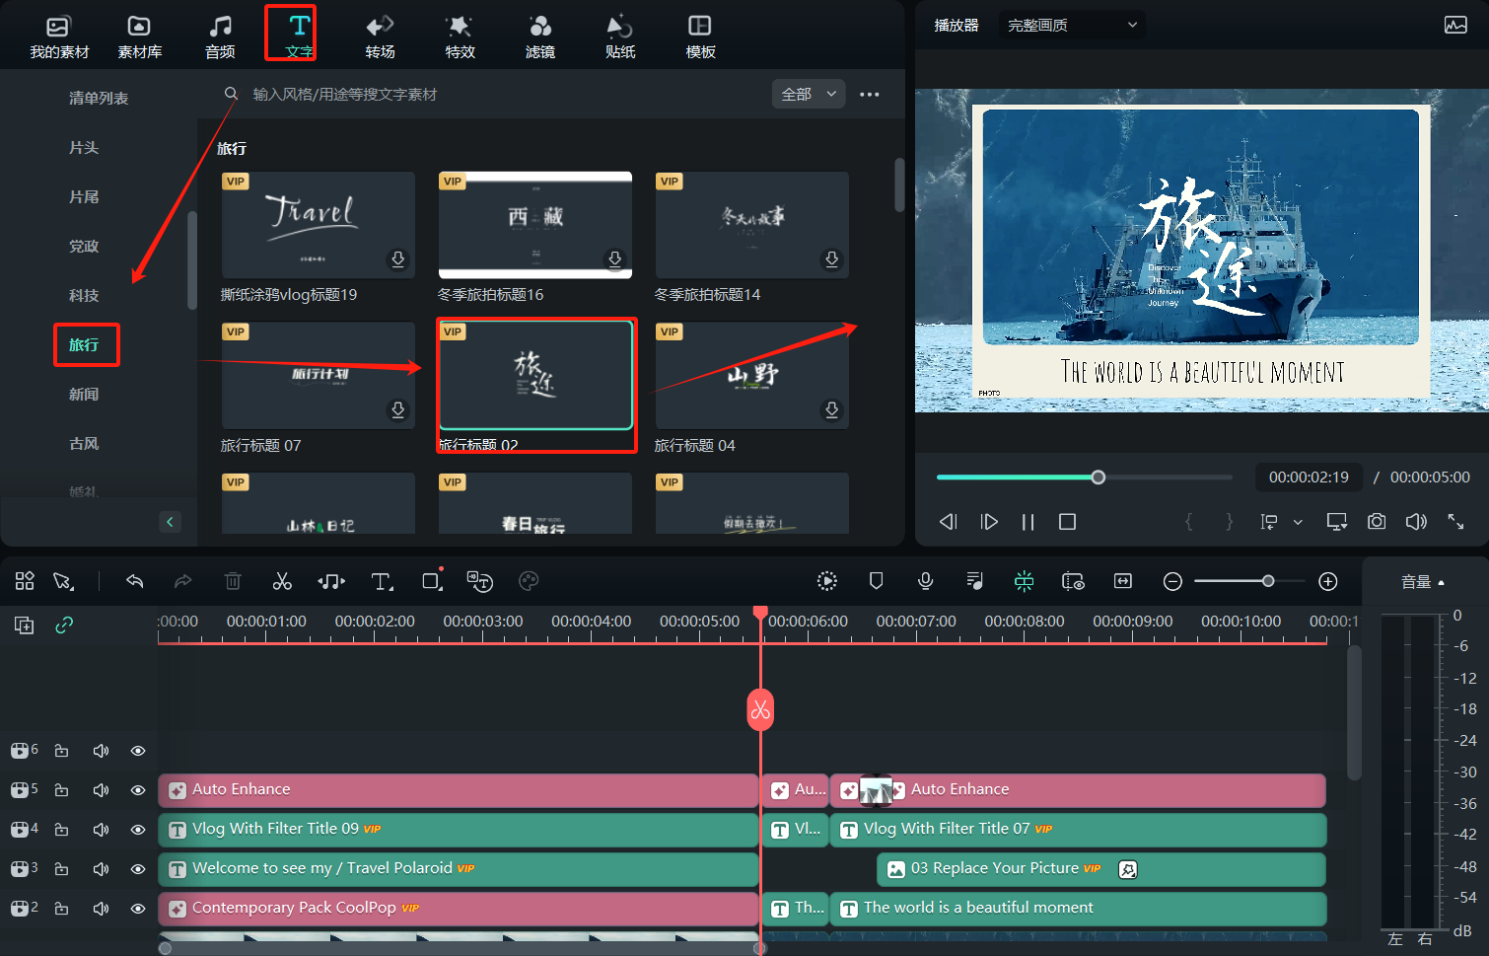This screenshot has width=1489, height=956.
Task: Hide track 4 with its eye icon
Action: point(138,830)
